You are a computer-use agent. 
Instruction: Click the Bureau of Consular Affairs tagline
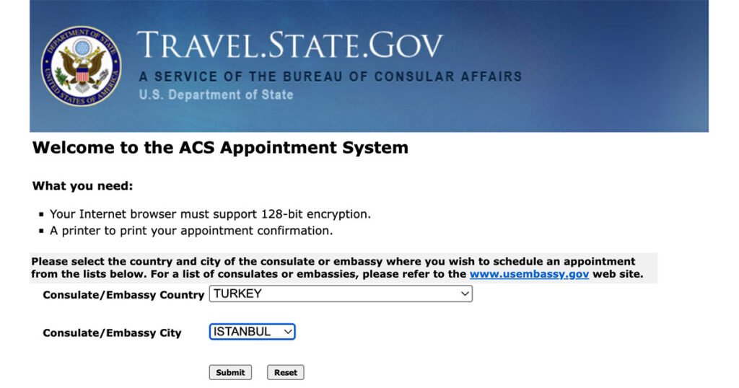330,76
